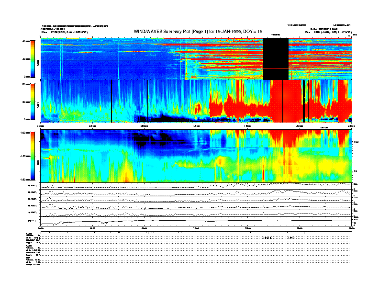Click the 16:00 tick label under RAD1 panel
Screen dimensions: 379x293
[x=248, y=126]
